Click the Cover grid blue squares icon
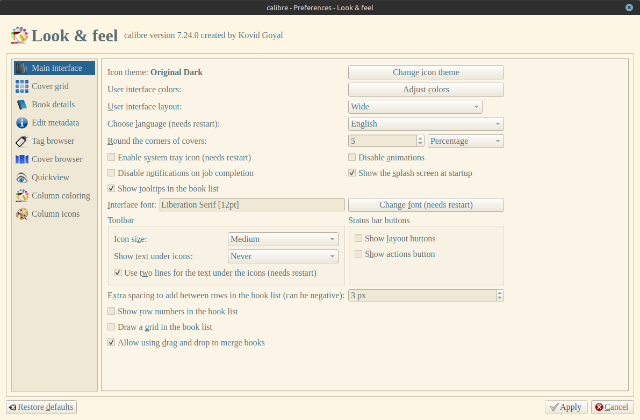The image size is (640, 420). point(22,86)
